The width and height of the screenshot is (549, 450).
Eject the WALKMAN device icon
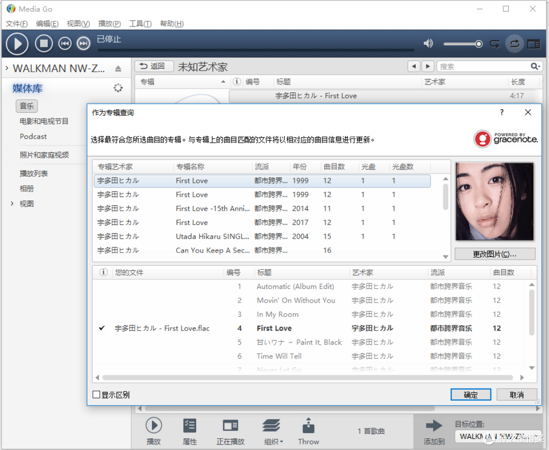(118, 69)
